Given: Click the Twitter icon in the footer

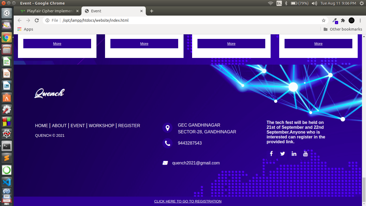Looking at the screenshot, I should pyautogui.click(x=282, y=154).
